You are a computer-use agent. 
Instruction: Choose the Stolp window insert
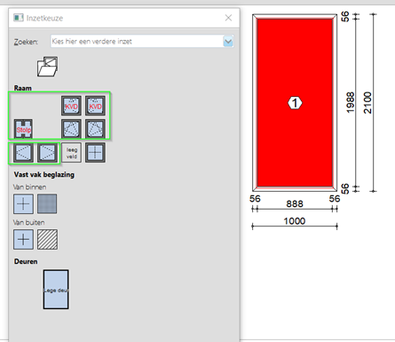(x=23, y=129)
